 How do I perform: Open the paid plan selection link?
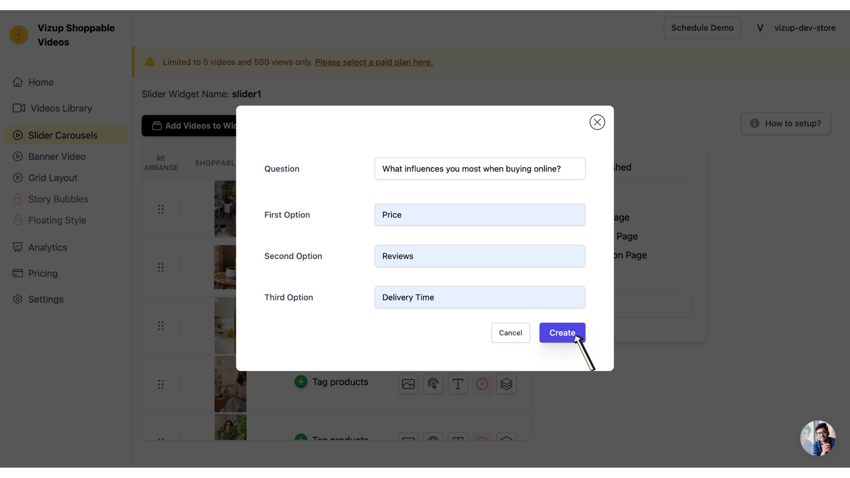pos(373,62)
